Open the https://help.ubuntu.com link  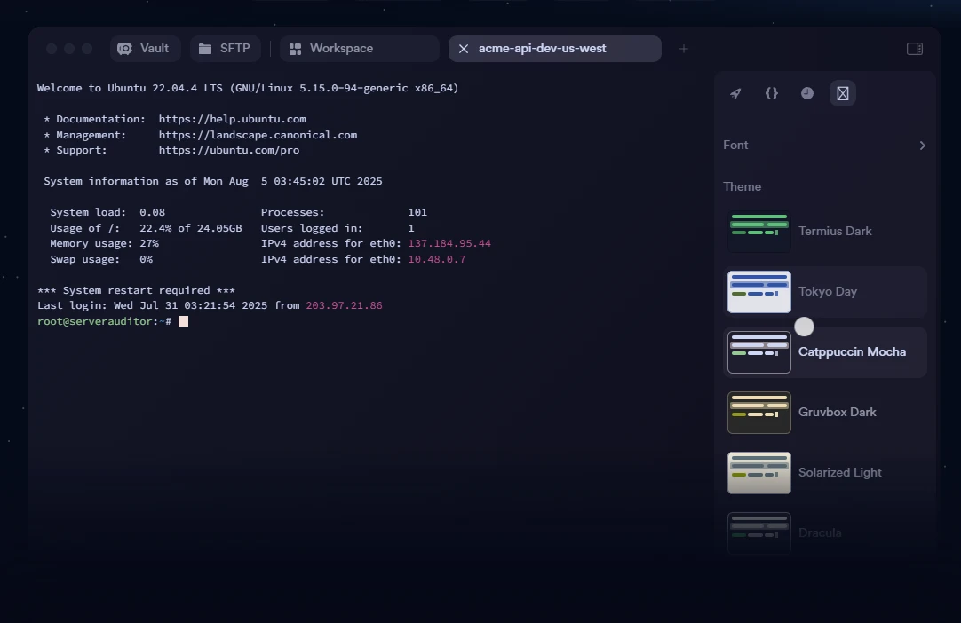coord(233,119)
